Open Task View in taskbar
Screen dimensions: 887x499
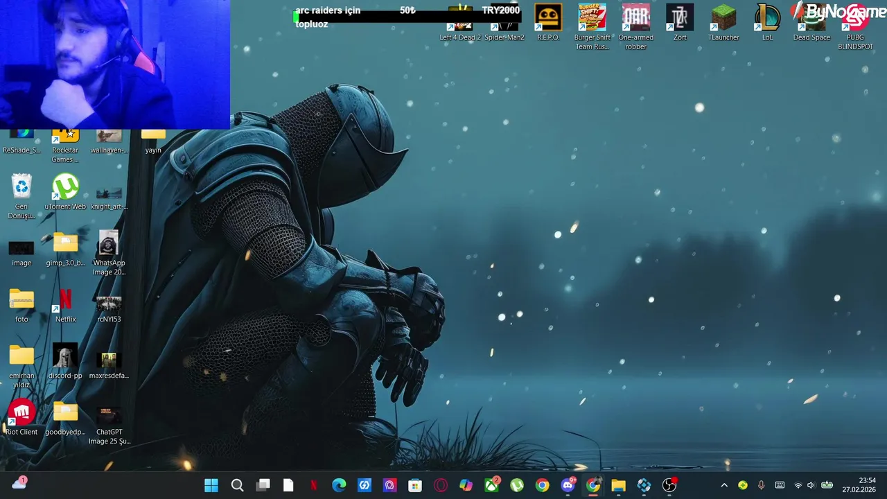pos(263,485)
